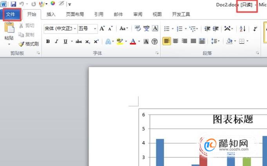
Task: Click Asian Layout icon in paragraph group
Action: (x=227, y=28)
